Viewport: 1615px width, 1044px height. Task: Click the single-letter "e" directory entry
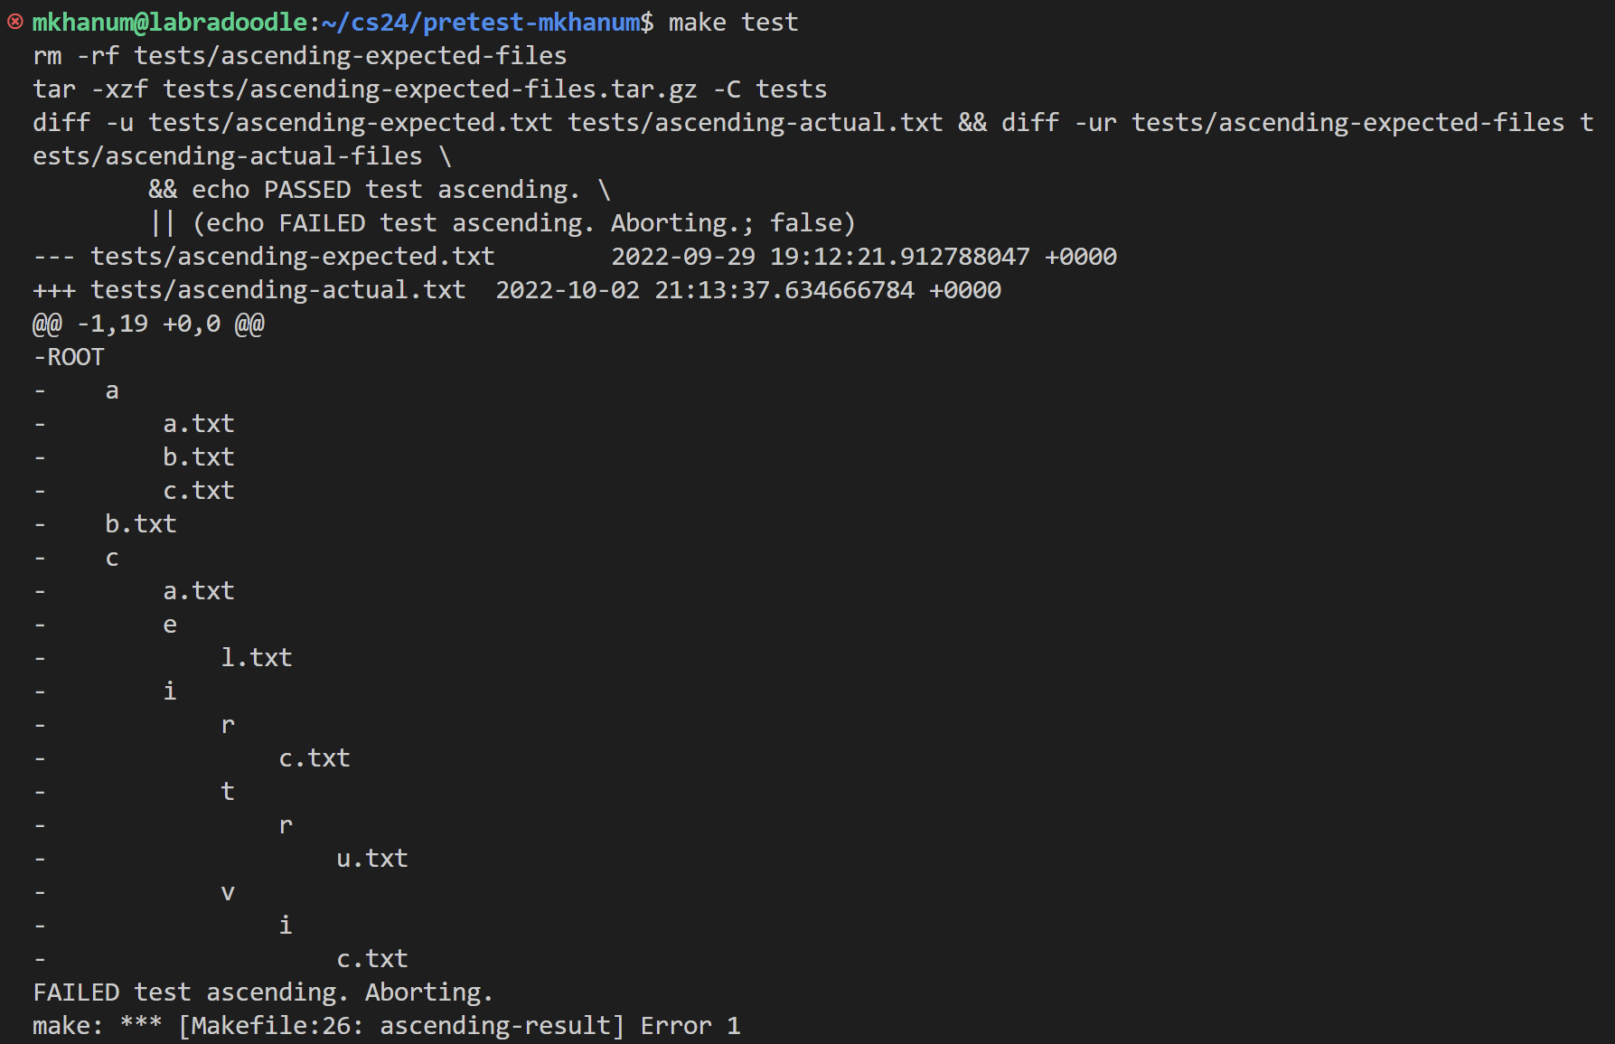click(x=170, y=625)
